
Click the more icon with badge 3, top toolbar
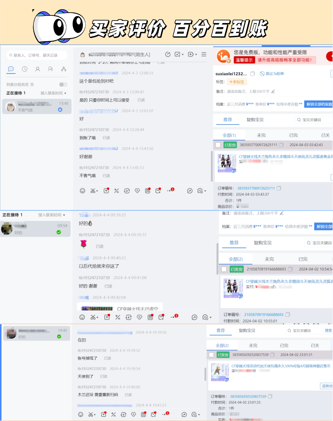pos(170,190)
